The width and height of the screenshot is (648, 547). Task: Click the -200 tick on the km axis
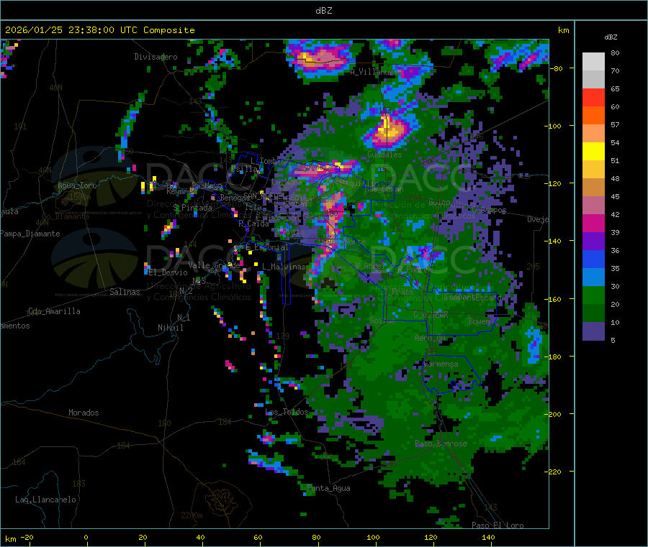553,414
